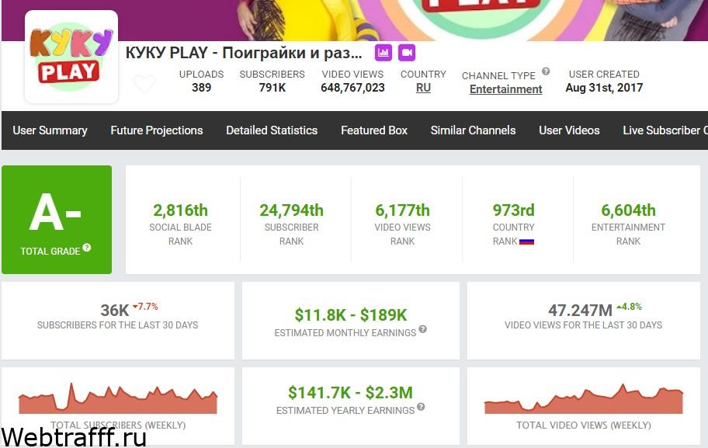
Task: Click the purple statistics chart icon
Action: 383,53
